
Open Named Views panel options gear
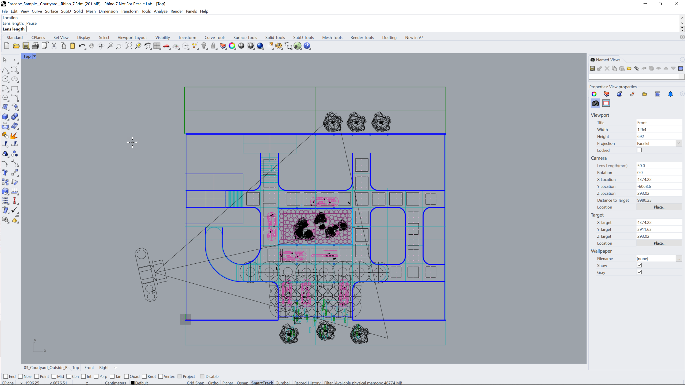point(682,60)
